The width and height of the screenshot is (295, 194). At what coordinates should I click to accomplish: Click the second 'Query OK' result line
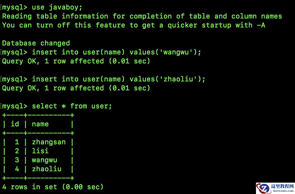point(76,88)
